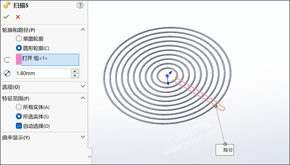Viewport: 290px width, 165px height.
Task: Select the 草图轮廓 radio button
Action: pyautogui.click(x=19, y=38)
